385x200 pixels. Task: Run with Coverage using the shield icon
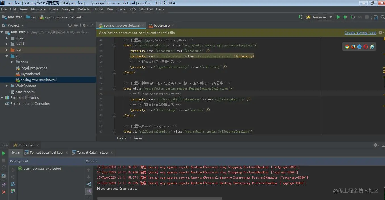click(x=352, y=17)
